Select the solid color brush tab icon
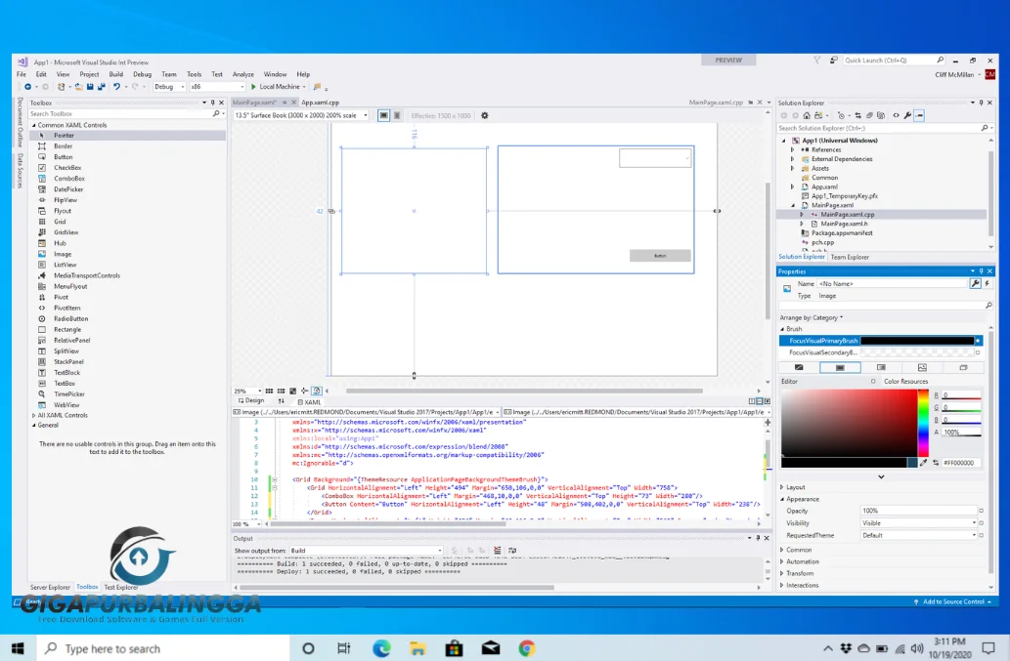The image size is (1010, 661). coord(840,368)
